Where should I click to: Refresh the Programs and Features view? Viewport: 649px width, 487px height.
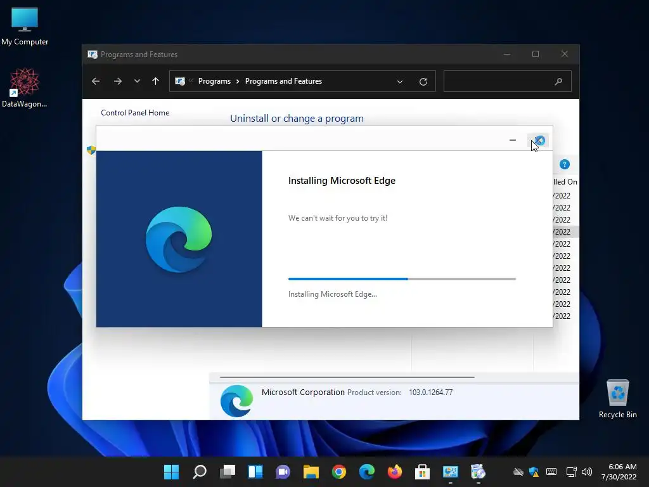[423, 82]
